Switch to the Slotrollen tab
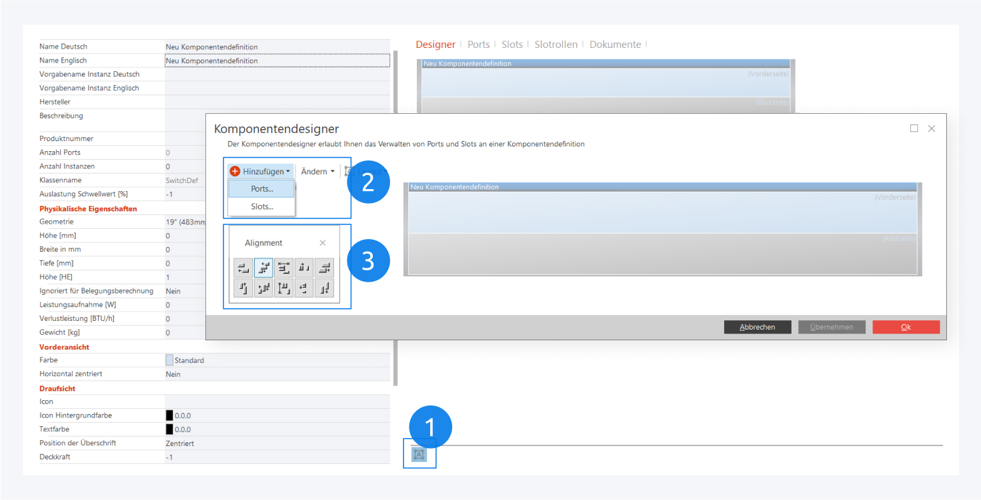This screenshot has height=500, width=981. click(556, 45)
